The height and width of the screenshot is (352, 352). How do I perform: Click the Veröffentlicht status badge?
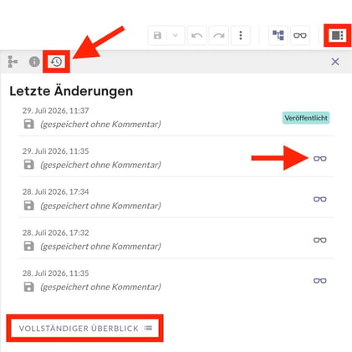[306, 118]
